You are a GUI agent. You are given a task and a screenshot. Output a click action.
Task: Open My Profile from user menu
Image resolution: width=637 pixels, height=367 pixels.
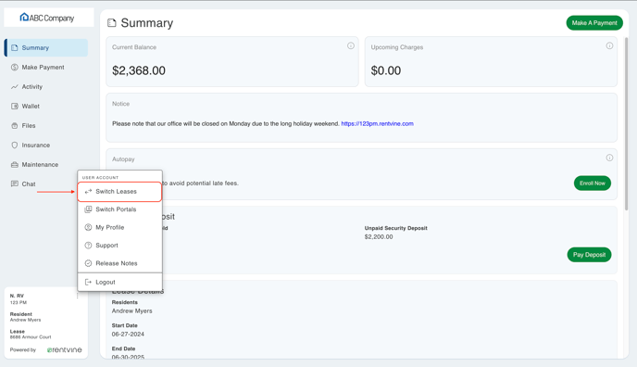click(119, 228)
